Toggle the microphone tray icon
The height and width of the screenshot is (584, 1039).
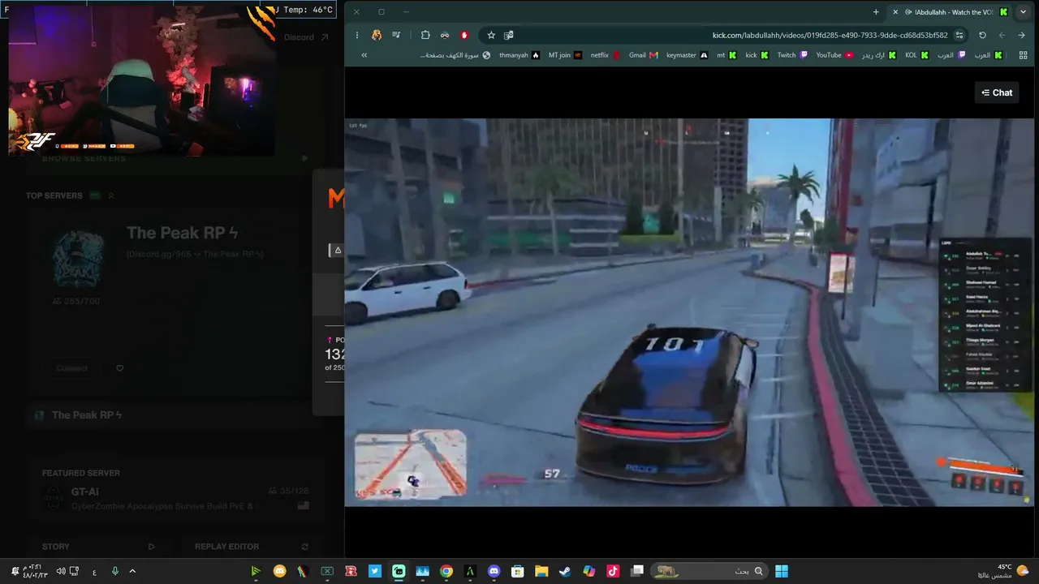coord(114,571)
